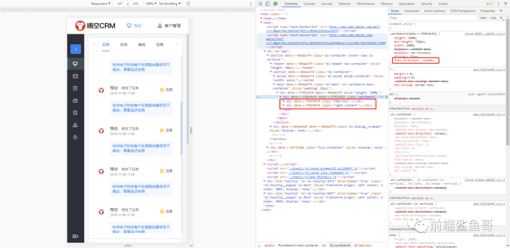Toggle the :hov element state button
Viewport: 510px width, 248px height.
coord(483,17)
